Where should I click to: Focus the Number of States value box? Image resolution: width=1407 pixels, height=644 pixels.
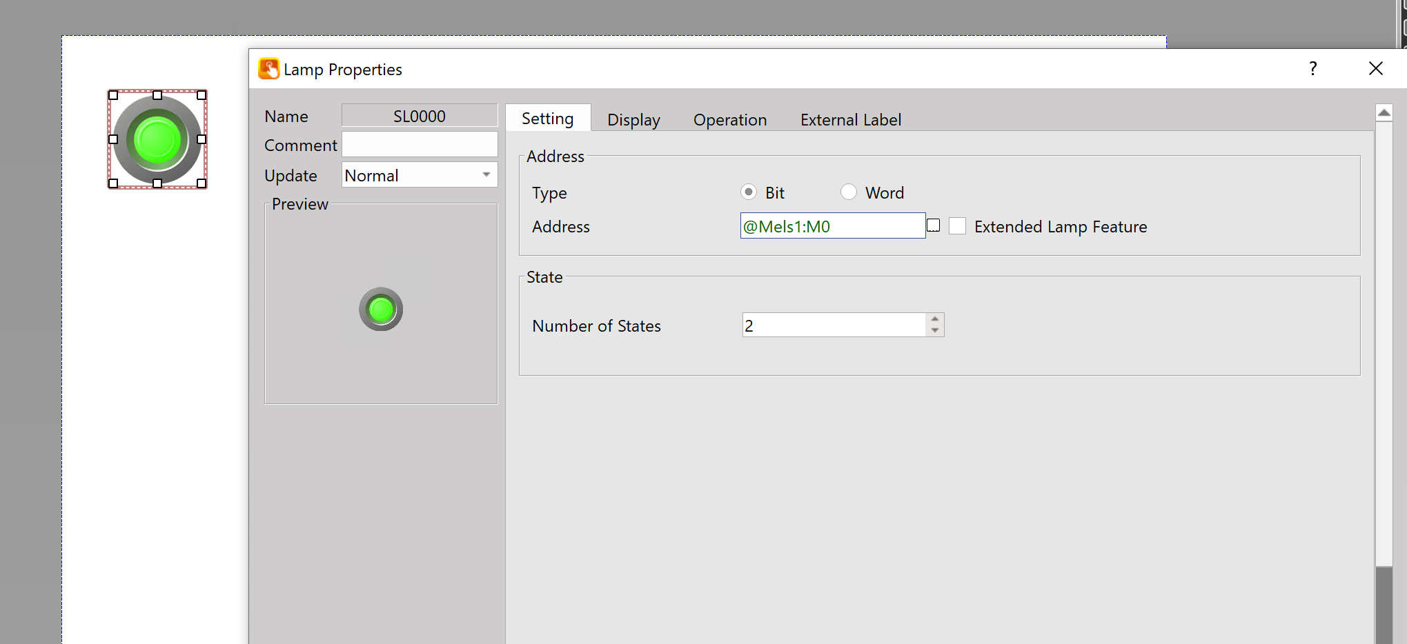click(834, 325)
